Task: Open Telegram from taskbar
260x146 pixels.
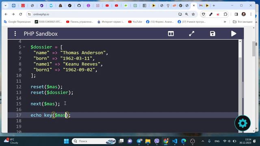Action: [x=139, y=141]
